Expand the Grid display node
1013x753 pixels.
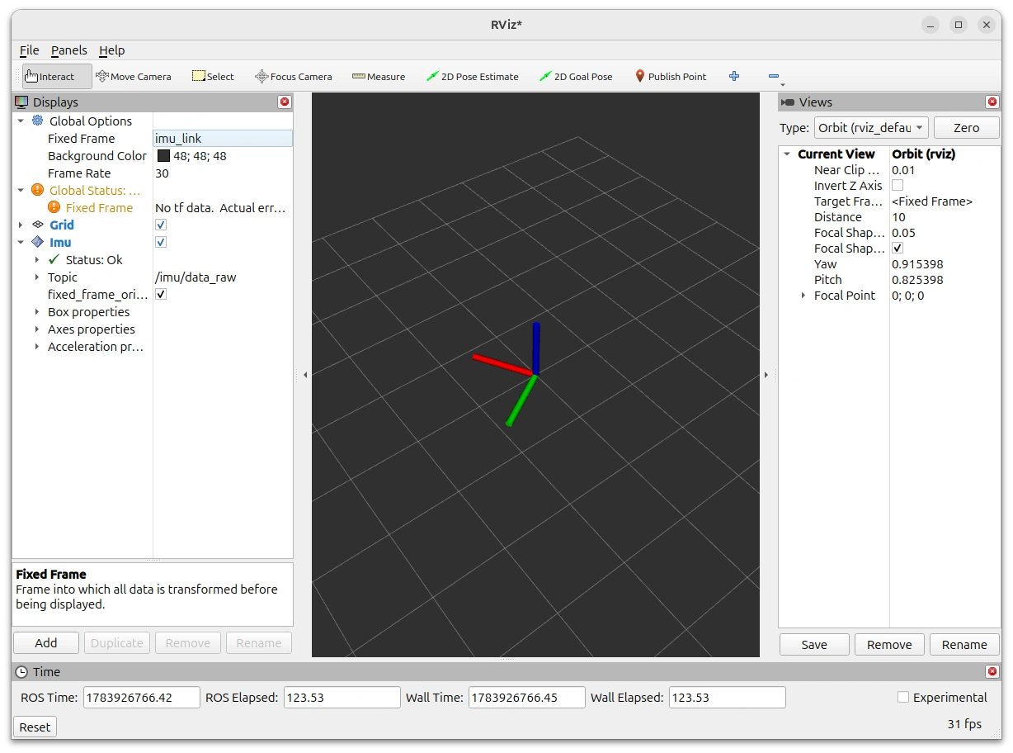pos(21,225)
